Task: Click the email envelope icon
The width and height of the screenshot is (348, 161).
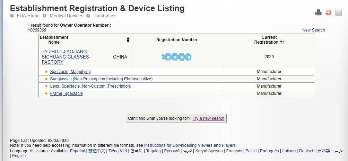Action: coord(338,13)
